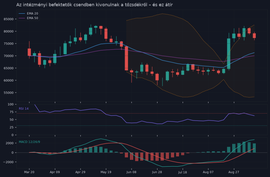Click the 65000 price axis label
The width and height of the screenshot is (270, 177).
pos(9,68)
